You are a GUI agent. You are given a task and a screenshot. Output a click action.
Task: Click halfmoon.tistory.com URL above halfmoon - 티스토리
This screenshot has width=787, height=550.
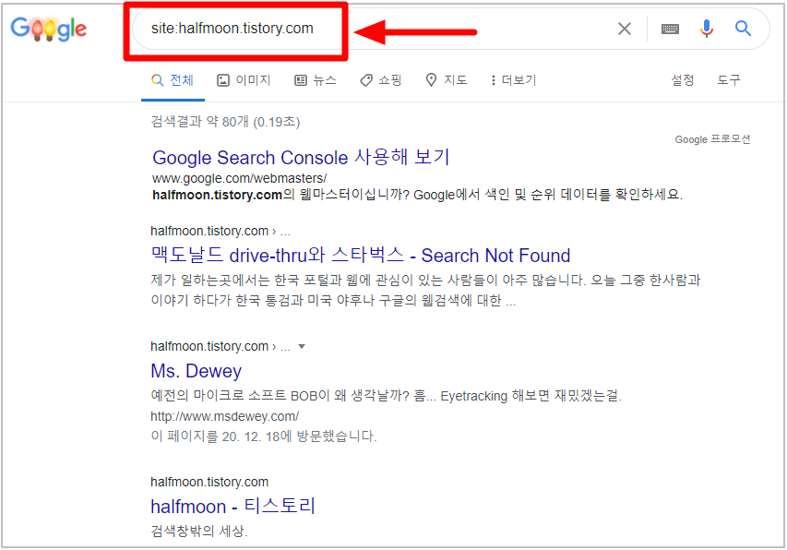coord(209,483)
